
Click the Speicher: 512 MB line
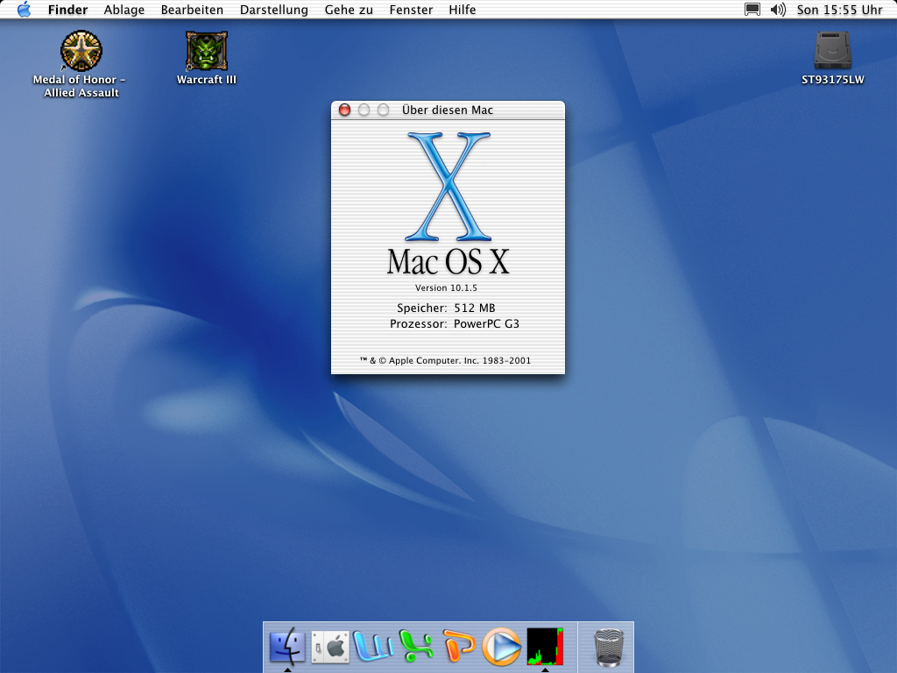[446, 308]
